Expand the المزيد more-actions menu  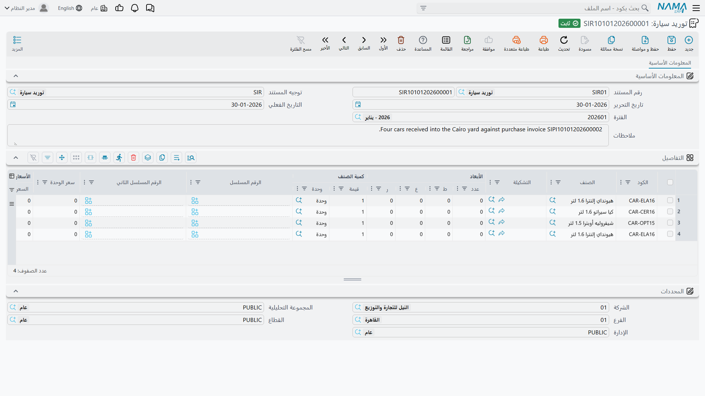point(17,43)
